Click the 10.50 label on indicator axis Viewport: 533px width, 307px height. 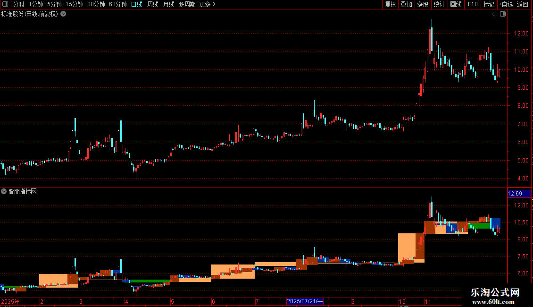521,222
